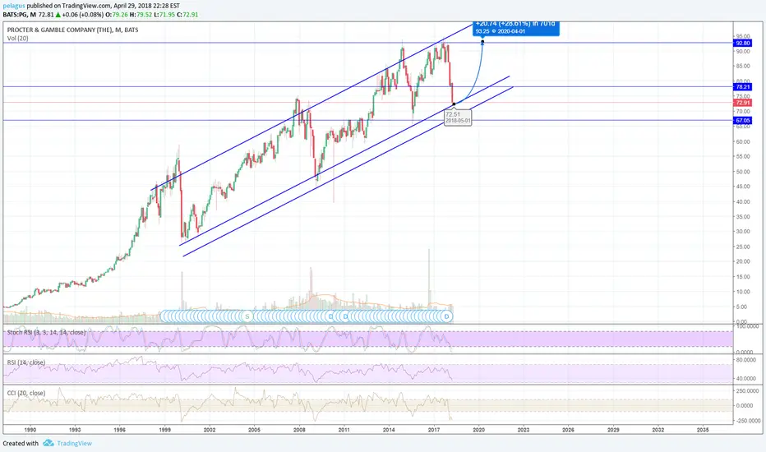Screen dimensions: 766x452
Task: Click the rightmost D dividend marker near 2018
Action: pyautogui.click(x=446, y=316)
